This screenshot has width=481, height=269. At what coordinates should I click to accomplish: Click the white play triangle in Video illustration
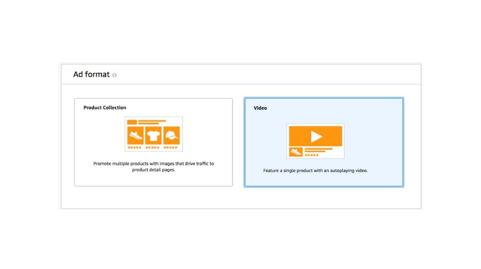(x=316, y=136)
